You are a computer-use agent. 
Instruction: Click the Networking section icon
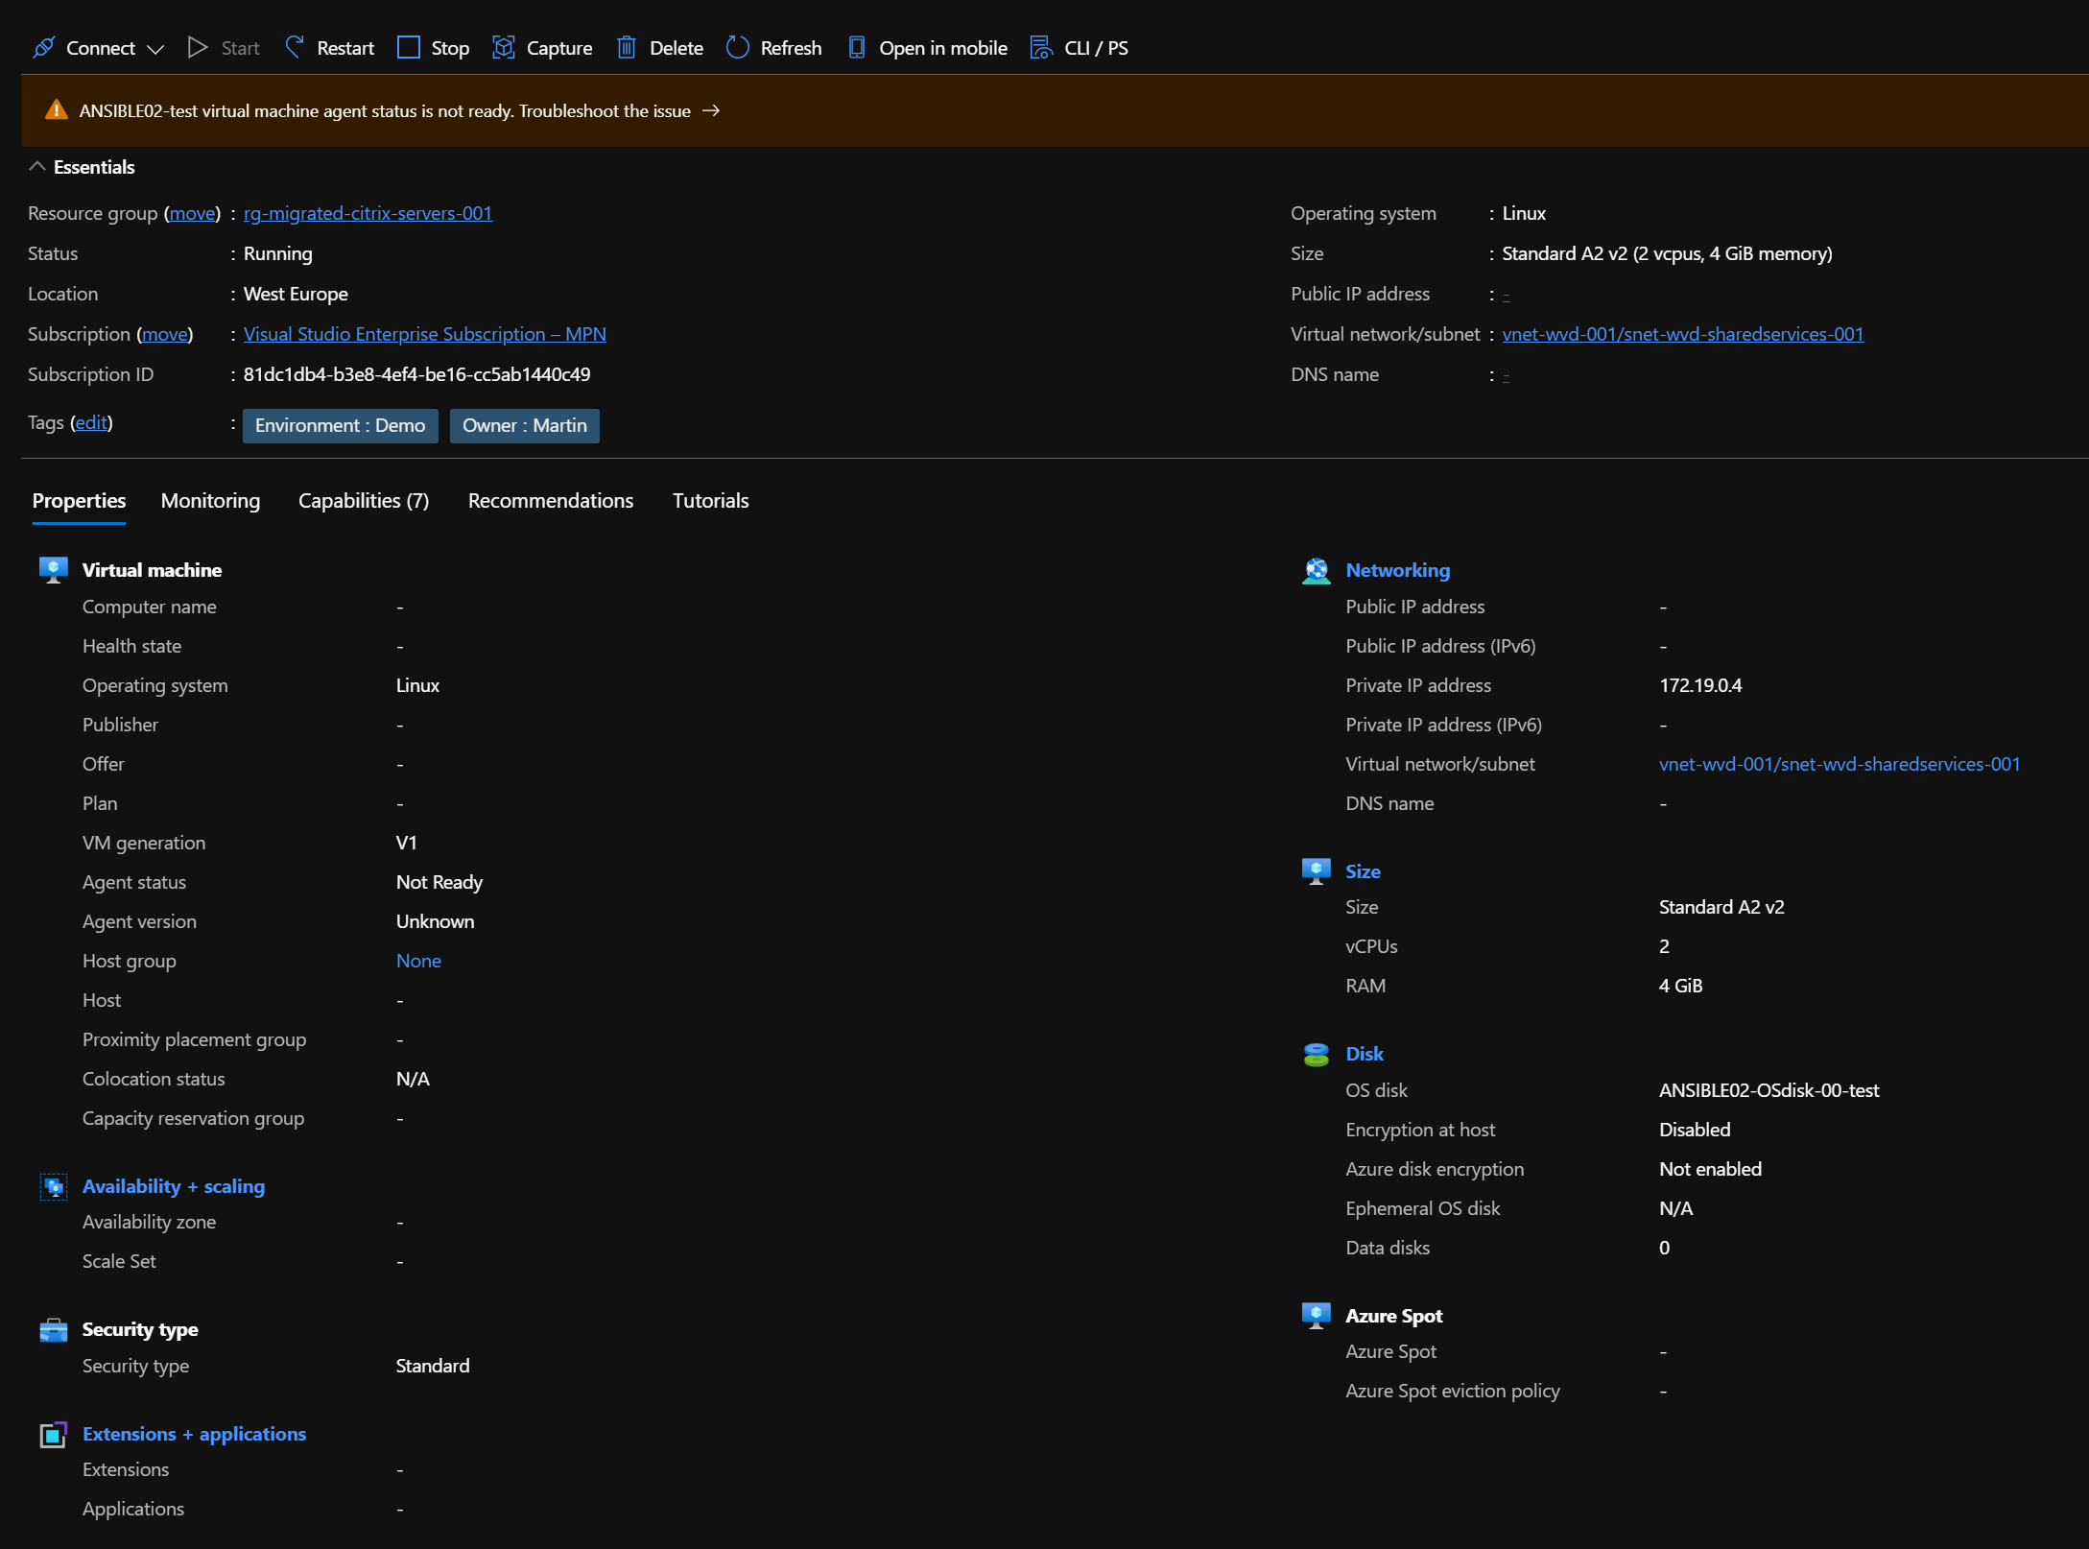coord(1317,570)
